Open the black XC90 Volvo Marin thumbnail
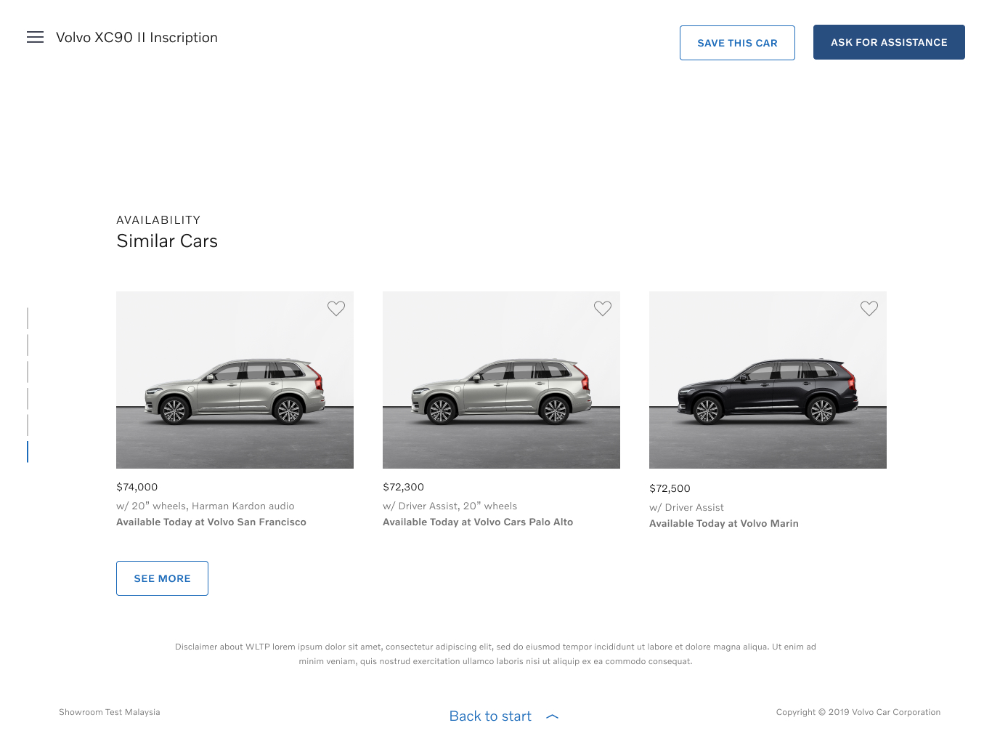 coord(768,380)
